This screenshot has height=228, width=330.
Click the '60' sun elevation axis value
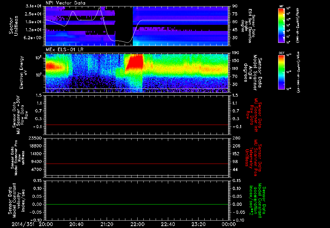(235, 22)
